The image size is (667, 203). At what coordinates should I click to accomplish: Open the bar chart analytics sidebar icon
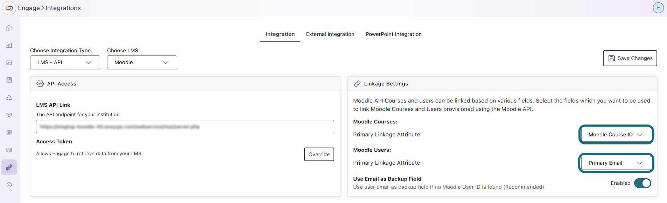9,45
